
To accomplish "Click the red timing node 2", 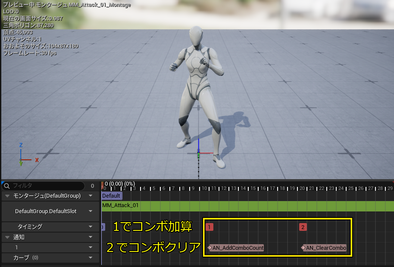I will pos(303,227).
